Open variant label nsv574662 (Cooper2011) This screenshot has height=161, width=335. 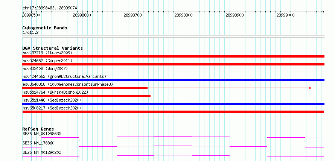click(x=47, y=61)
